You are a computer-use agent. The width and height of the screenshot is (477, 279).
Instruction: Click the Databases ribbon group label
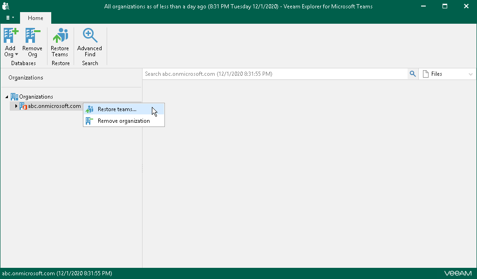[x=23, y=63]
